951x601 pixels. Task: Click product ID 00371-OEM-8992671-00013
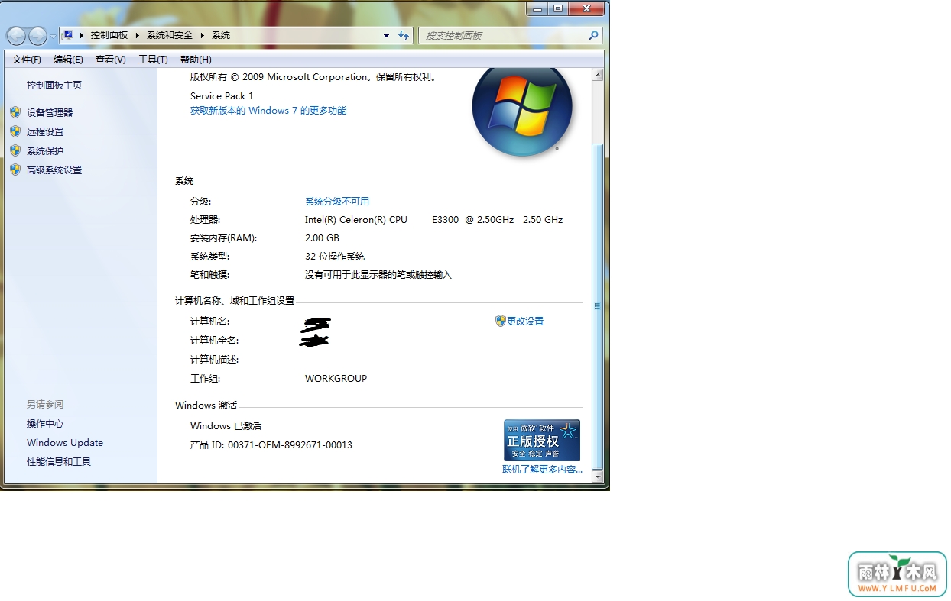[x=290, y=445]
